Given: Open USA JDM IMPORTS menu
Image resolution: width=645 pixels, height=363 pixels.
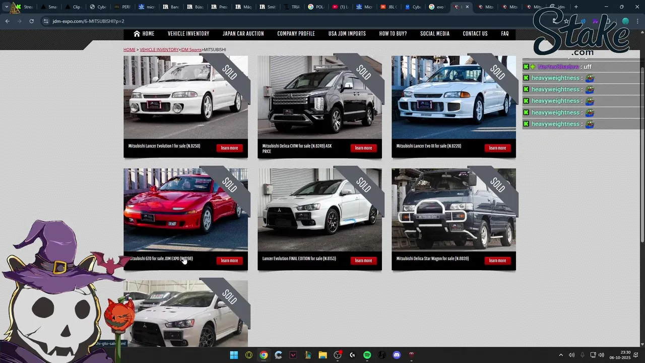Looking at the screenshot, I should [x=347, y=34].
